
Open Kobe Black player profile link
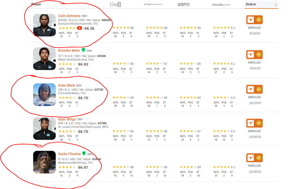point(66,85)
